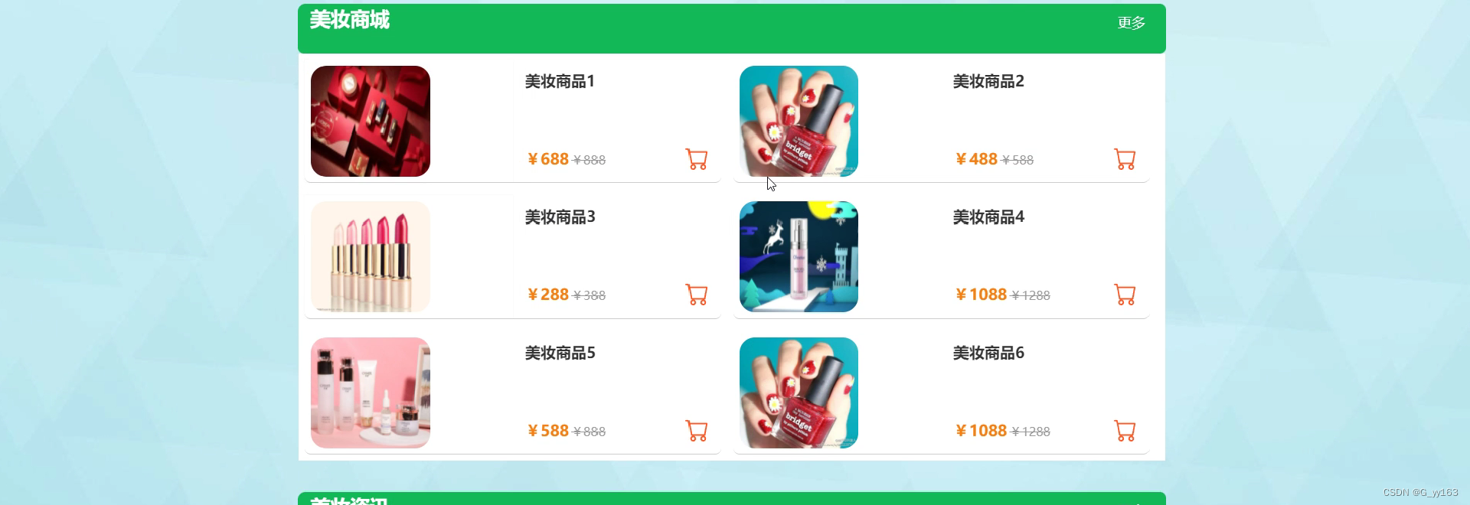
Task: Click the 美妆商品3 product name
Action: tap(560, 217)
